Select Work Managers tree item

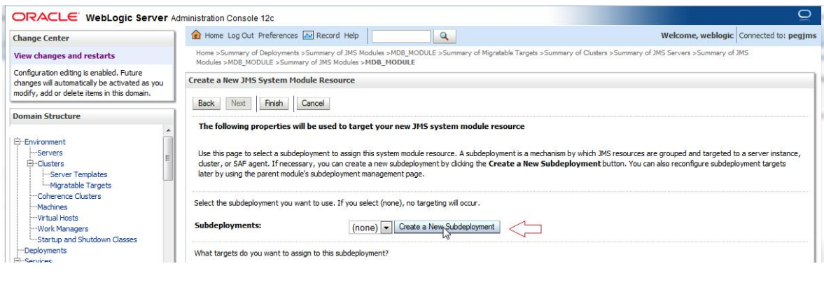tap(62, 228)
